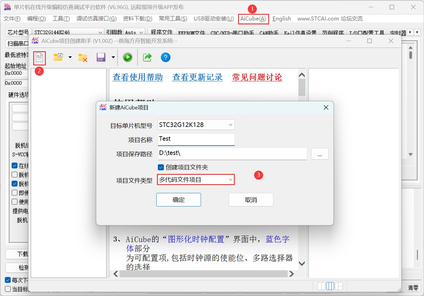Open AiCube help via the question mark icon
This screenshot has height=296, width=424.
point(165,57)
